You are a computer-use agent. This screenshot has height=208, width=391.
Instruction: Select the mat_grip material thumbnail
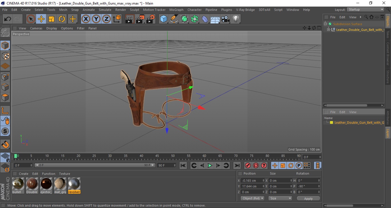tap(60, 185)
